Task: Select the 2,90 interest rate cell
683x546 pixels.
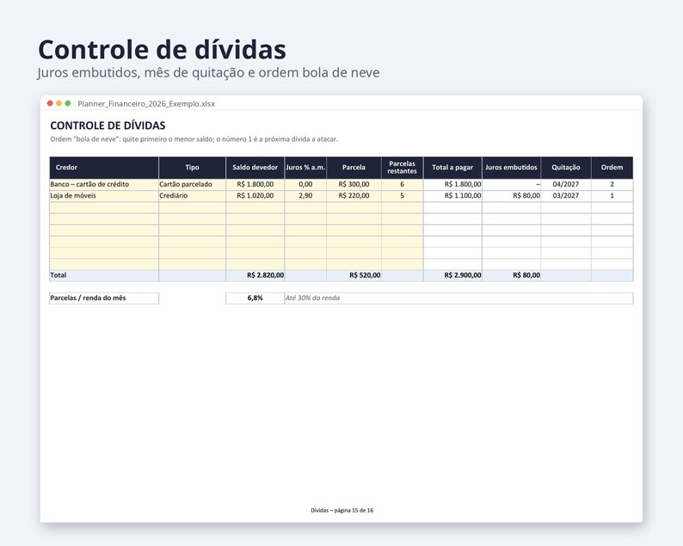Action: [305, 196]
